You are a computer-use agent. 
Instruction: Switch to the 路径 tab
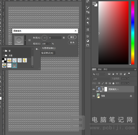pos(106,69)
